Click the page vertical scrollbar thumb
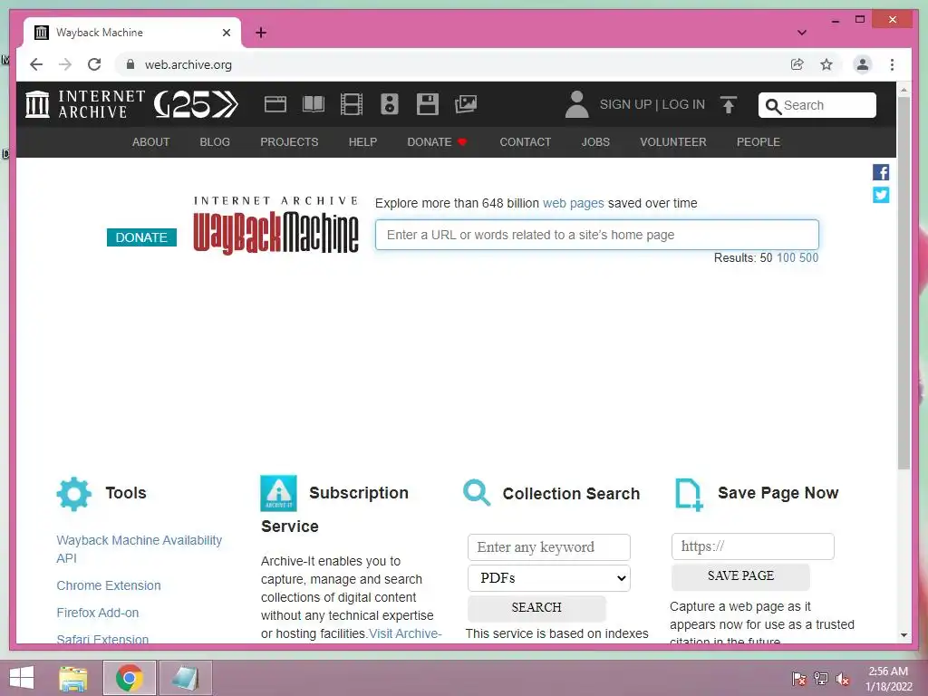Image resolution: width=928 pixels, height=696 pixels. tap(904, 283)
